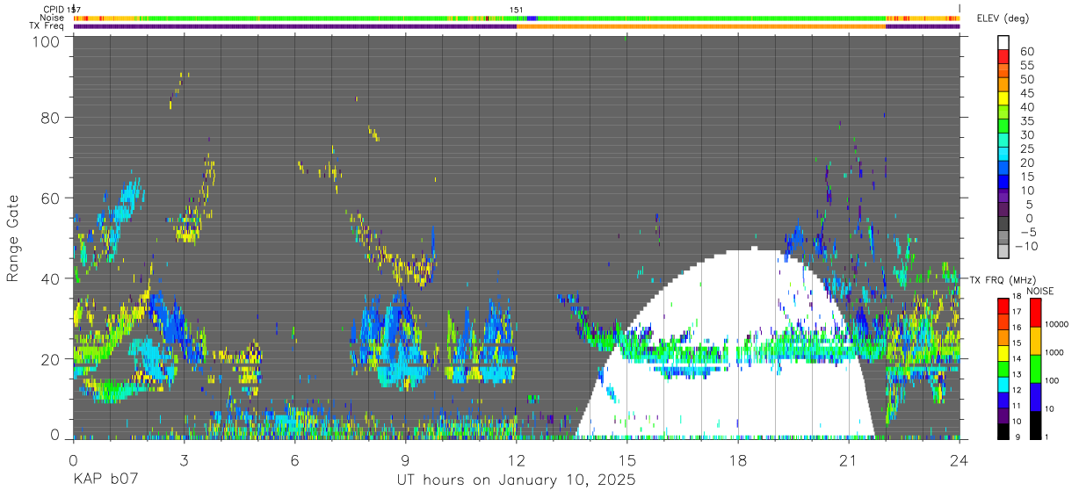Select the blue cell of the NOISE colorbar
Image resolution: width=1079 pixels, height=498 pixels.
point(1035,397)
